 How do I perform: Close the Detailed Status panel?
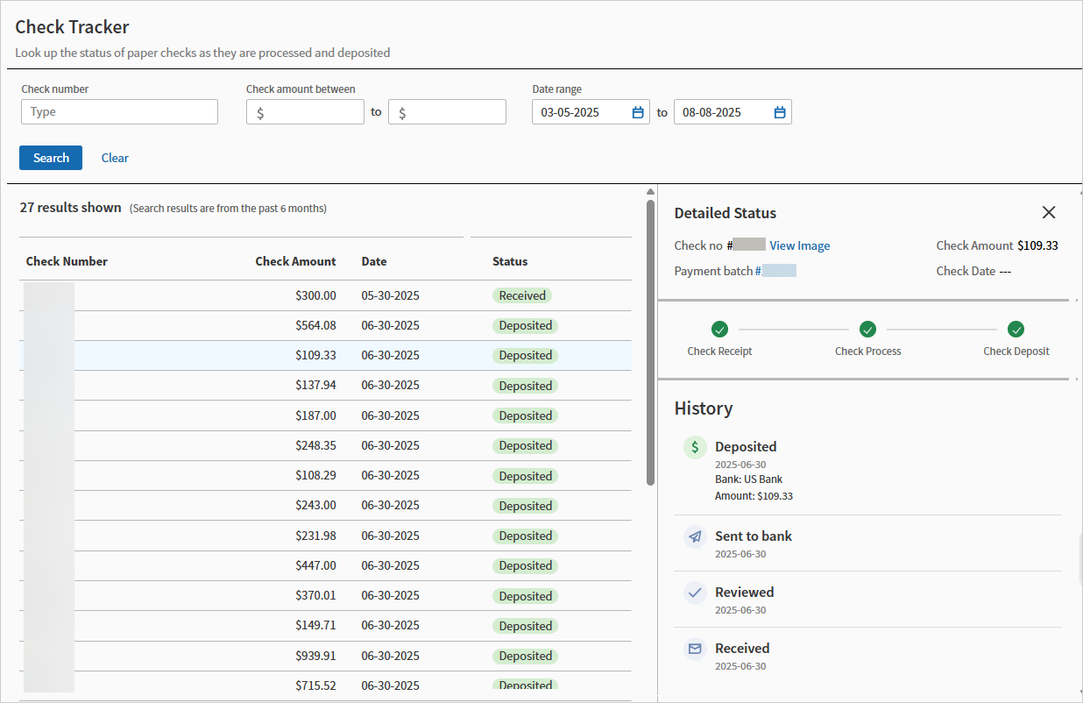click(1049, 212)
